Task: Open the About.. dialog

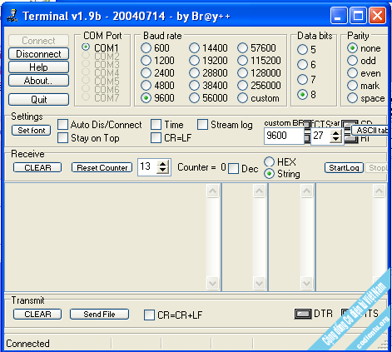Action: coord(38,81)
